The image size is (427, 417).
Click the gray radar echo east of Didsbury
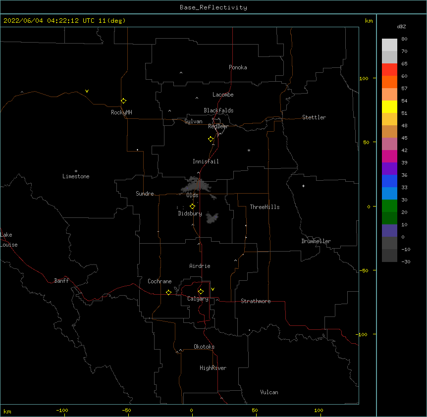click(x=212, y=218)
